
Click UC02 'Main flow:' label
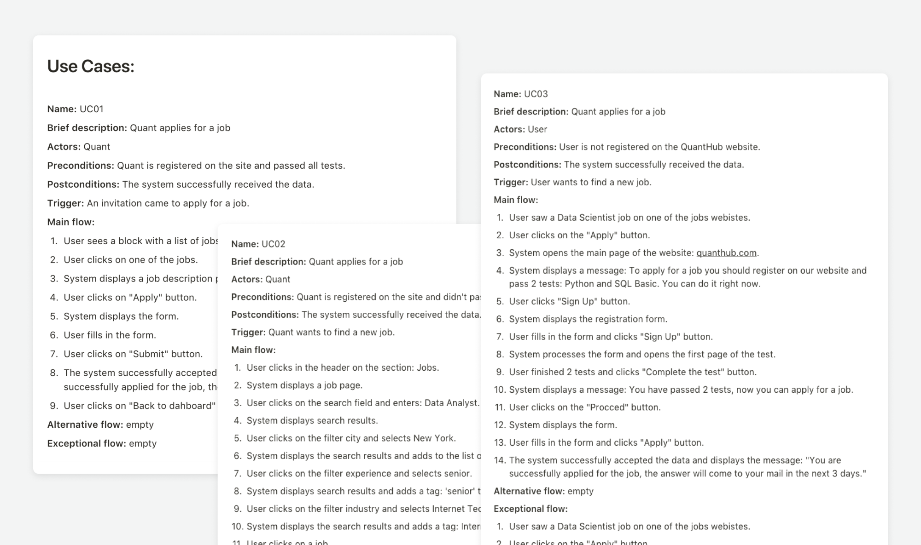click(x=253, y=350)
